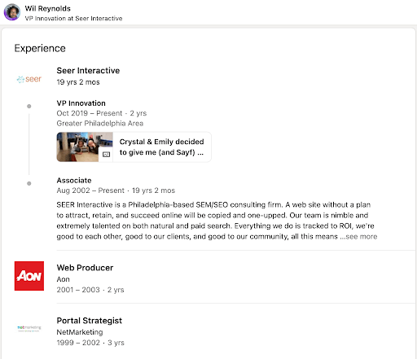Click the Wil Reynolds name
Image resolution: width=417 pixels, height=359 pixels.
point(47,8)
